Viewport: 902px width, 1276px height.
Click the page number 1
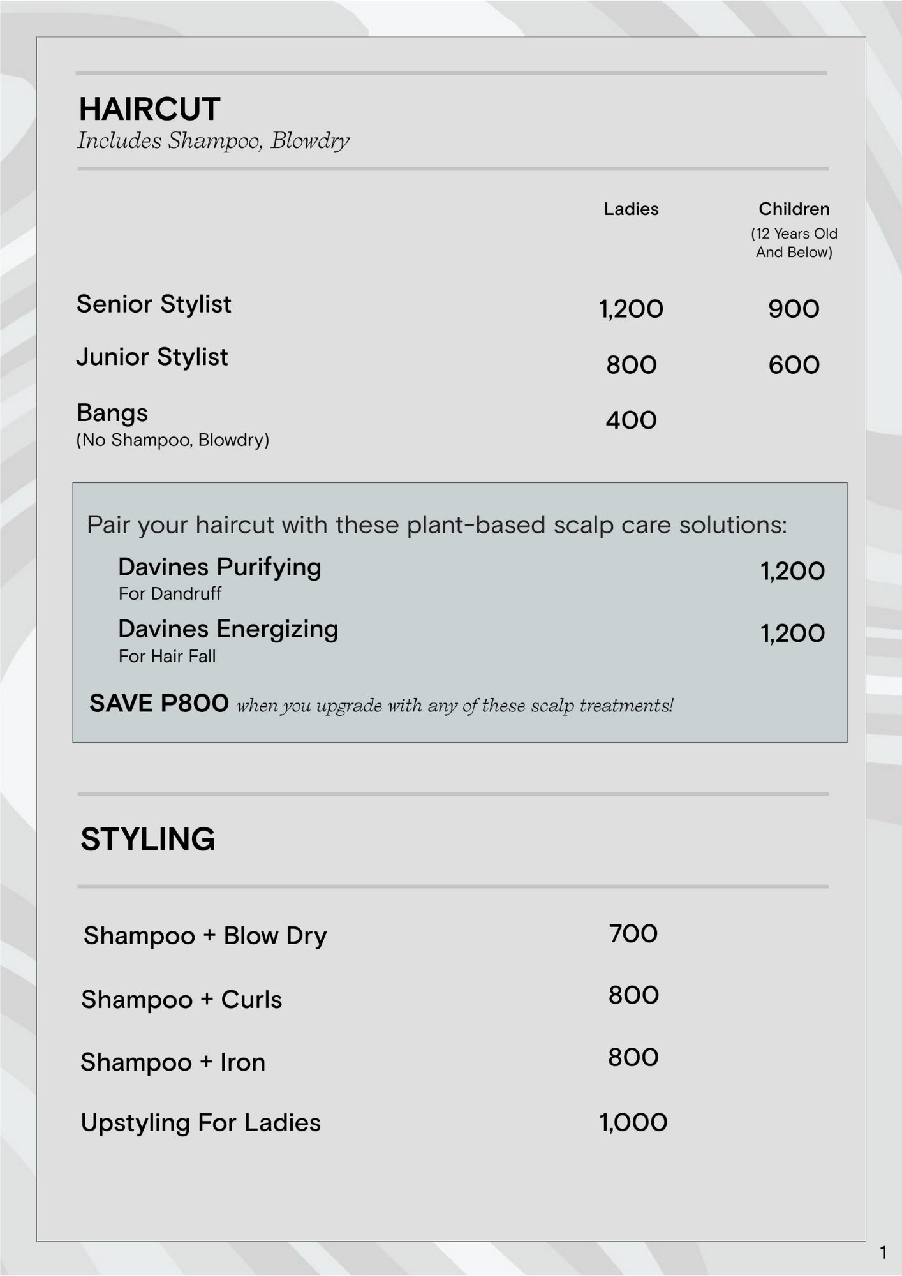pyautogui.click(x=883, y=1253)
